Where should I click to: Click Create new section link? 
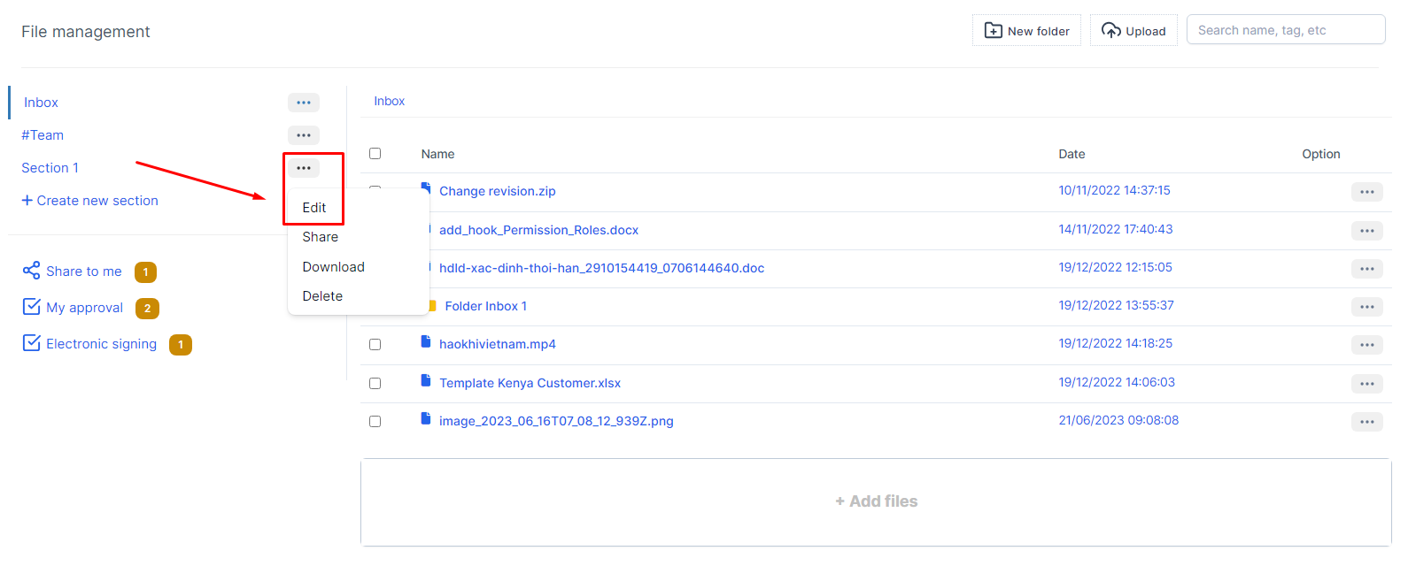coord(90,201)
